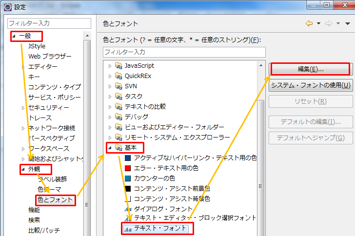
Task: Collapse the 基本 category
Action: (x=110, y=148)
